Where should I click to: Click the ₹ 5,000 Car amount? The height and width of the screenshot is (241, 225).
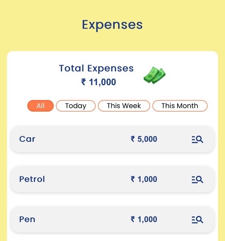click(x=144, y=139)
